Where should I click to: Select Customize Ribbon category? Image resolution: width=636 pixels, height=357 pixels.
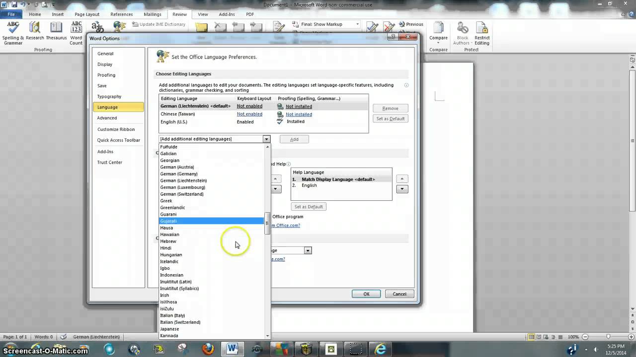click(118, 129)
